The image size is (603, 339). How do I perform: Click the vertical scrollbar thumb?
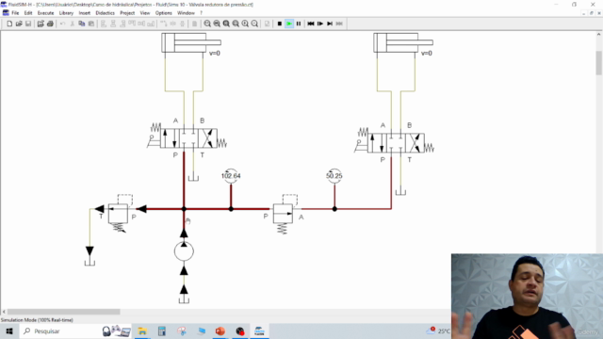(x=599, y=63)
